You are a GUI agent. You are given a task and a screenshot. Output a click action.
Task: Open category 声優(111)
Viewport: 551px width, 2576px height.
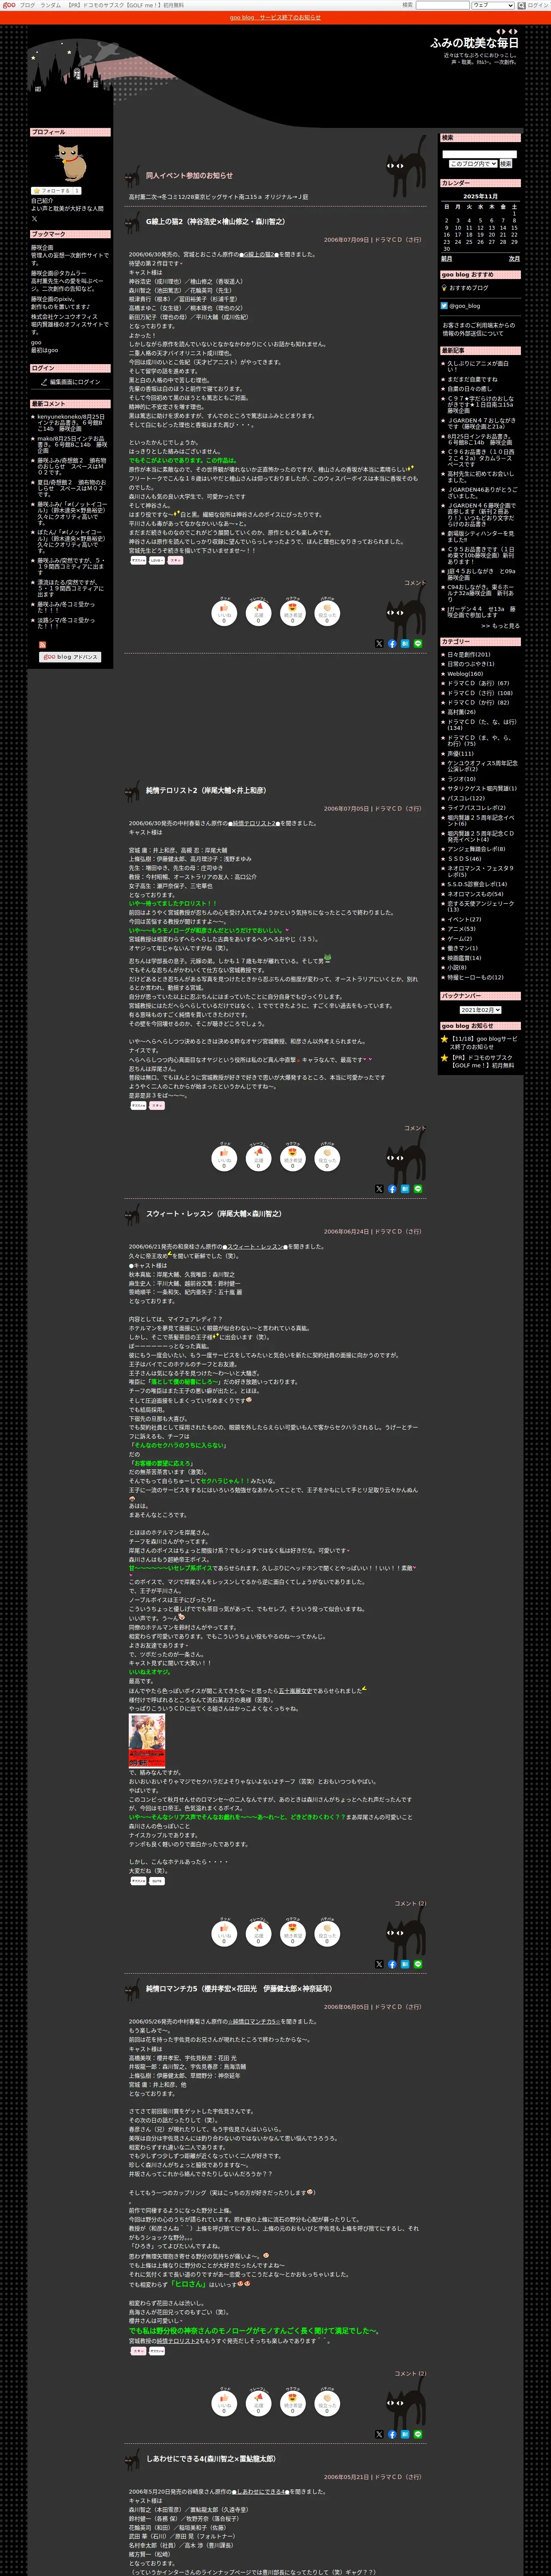click(460, 754)
